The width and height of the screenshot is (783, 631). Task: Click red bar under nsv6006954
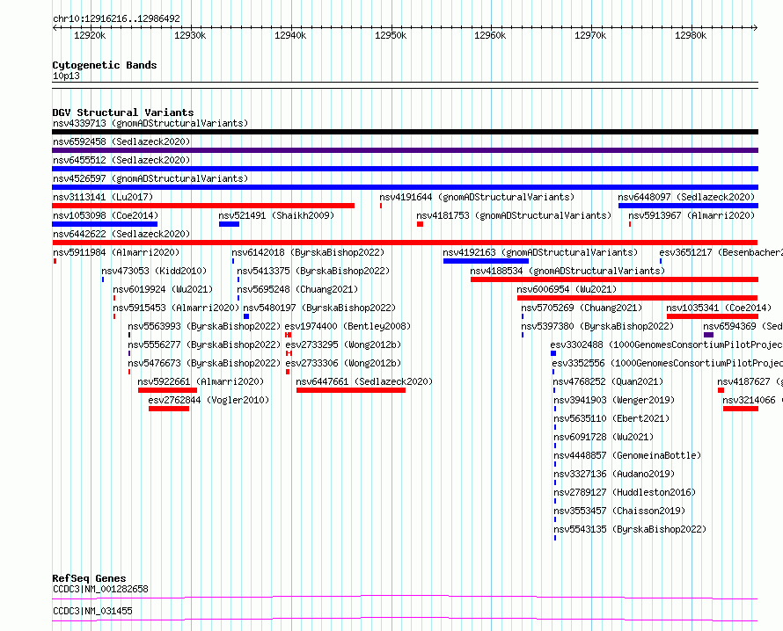[638, 298]
